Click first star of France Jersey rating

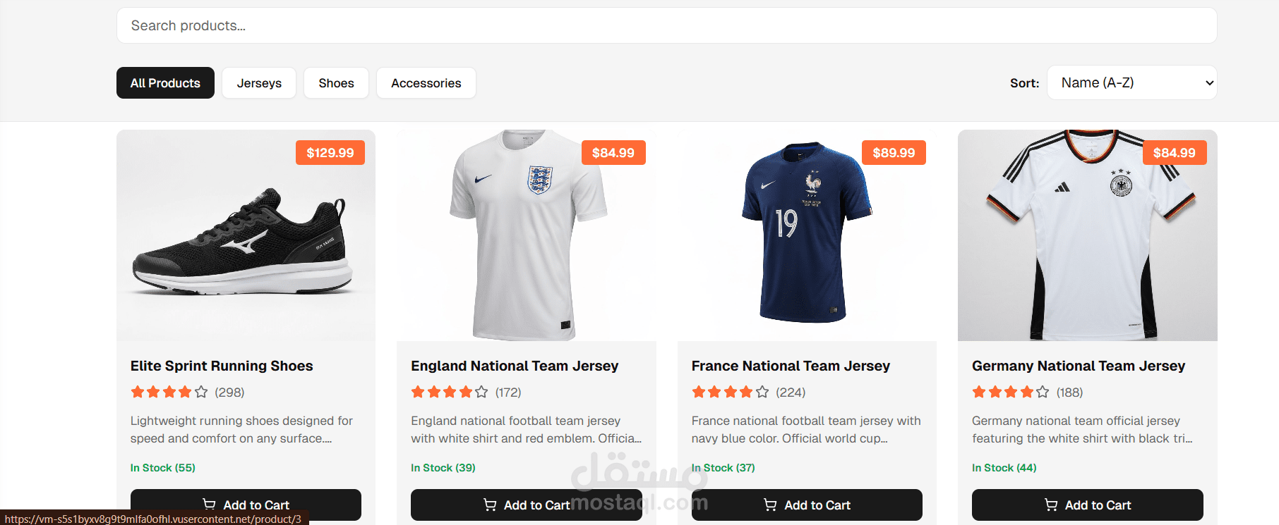pyautogui.click(x=699, y=392)
